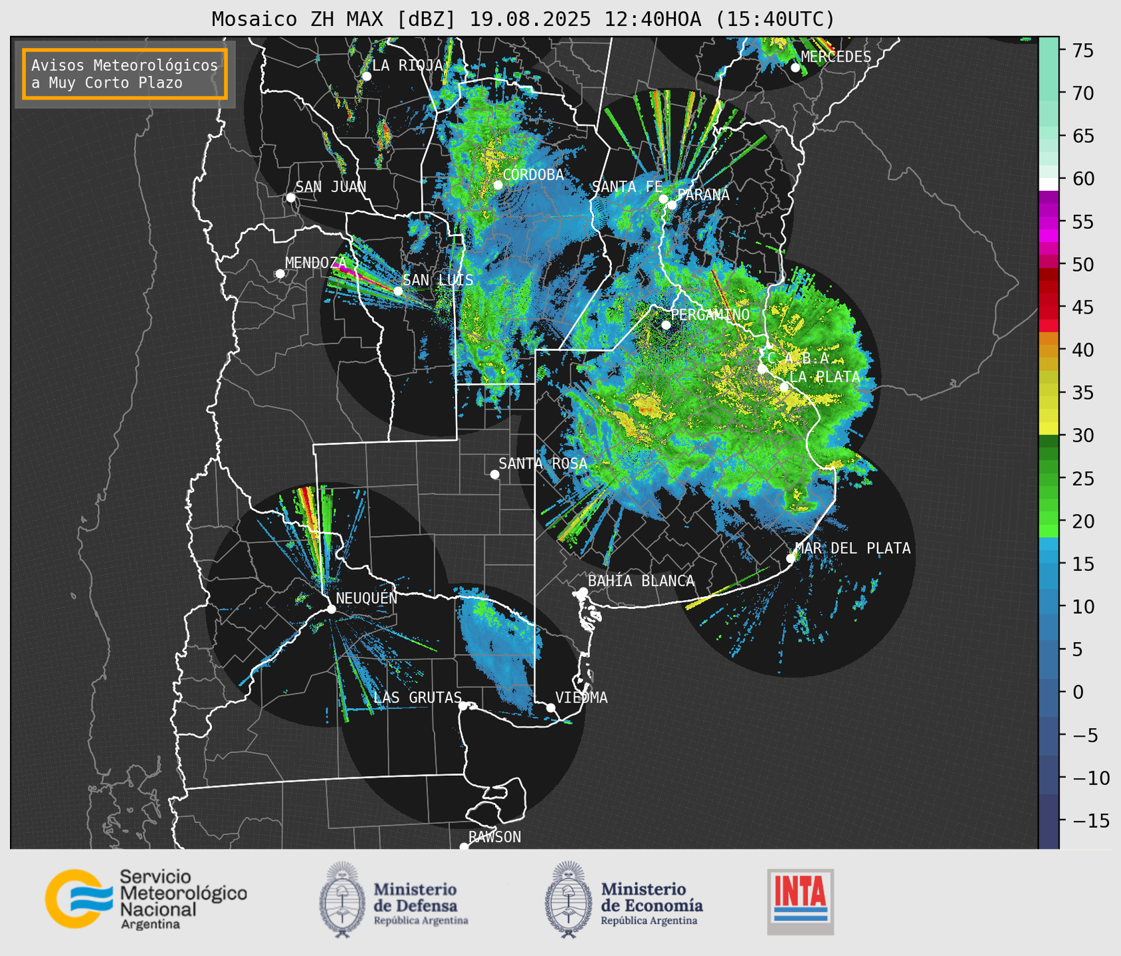Click the Bahía Blanca marker dot
The image size is (1121, 956).
[583, 592]
